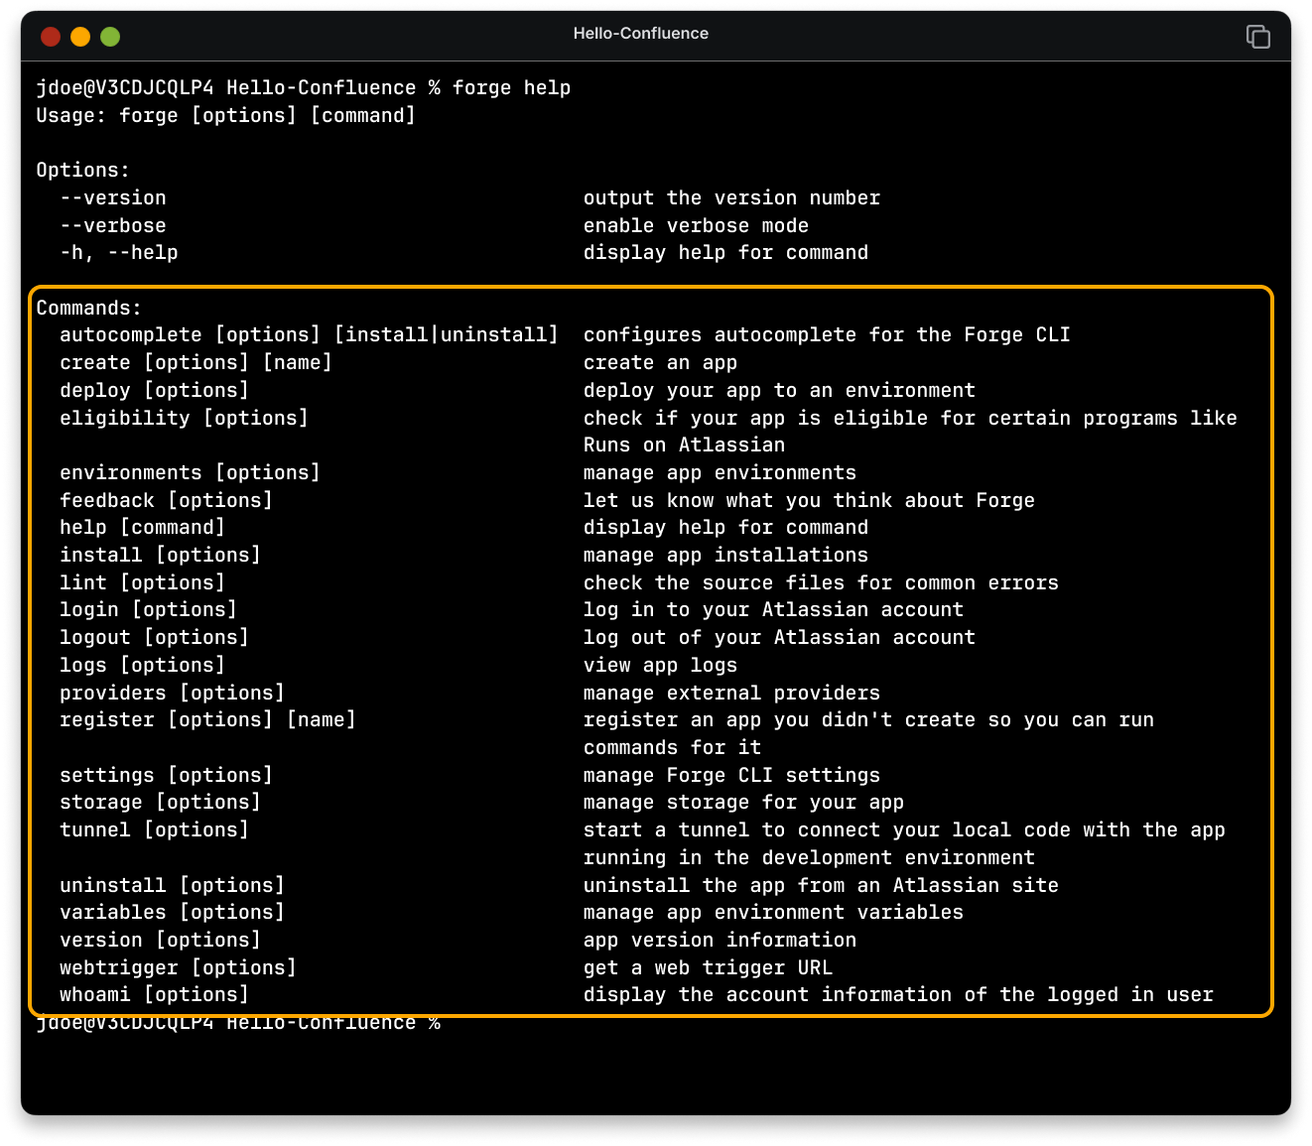Click the Hello-Confluence window title
1312x1146 pixels.
coord(640,33)
